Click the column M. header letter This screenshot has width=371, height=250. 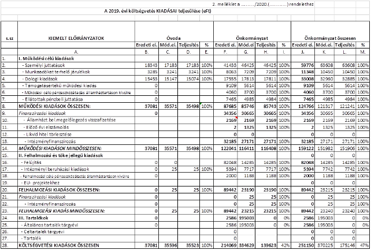click(362, 51)
